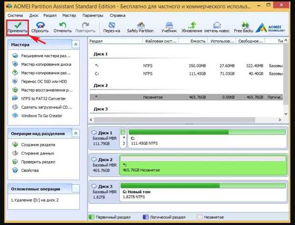
Task: Select the C: partition row in the list
Action: pyautogui.click(x=186, y=74)
